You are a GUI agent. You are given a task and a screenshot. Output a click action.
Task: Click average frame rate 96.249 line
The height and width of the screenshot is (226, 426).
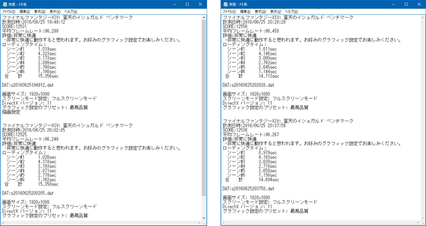coord(30,139)
